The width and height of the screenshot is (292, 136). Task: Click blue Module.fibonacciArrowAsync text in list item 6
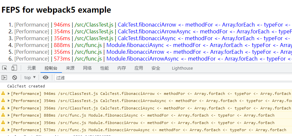tap(142, 59)
